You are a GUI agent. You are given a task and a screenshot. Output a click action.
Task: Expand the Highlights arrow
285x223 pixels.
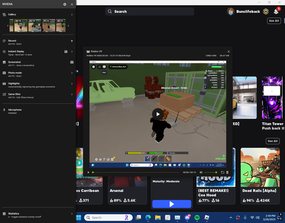tap(72, 84)
